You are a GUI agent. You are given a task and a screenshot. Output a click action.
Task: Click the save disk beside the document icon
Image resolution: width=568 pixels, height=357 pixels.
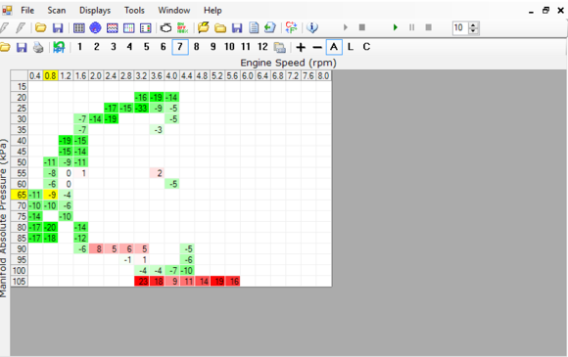[x=237, y=27]
